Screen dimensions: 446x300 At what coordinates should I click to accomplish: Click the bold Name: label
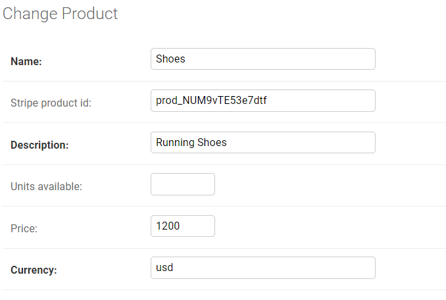[26, 61]
